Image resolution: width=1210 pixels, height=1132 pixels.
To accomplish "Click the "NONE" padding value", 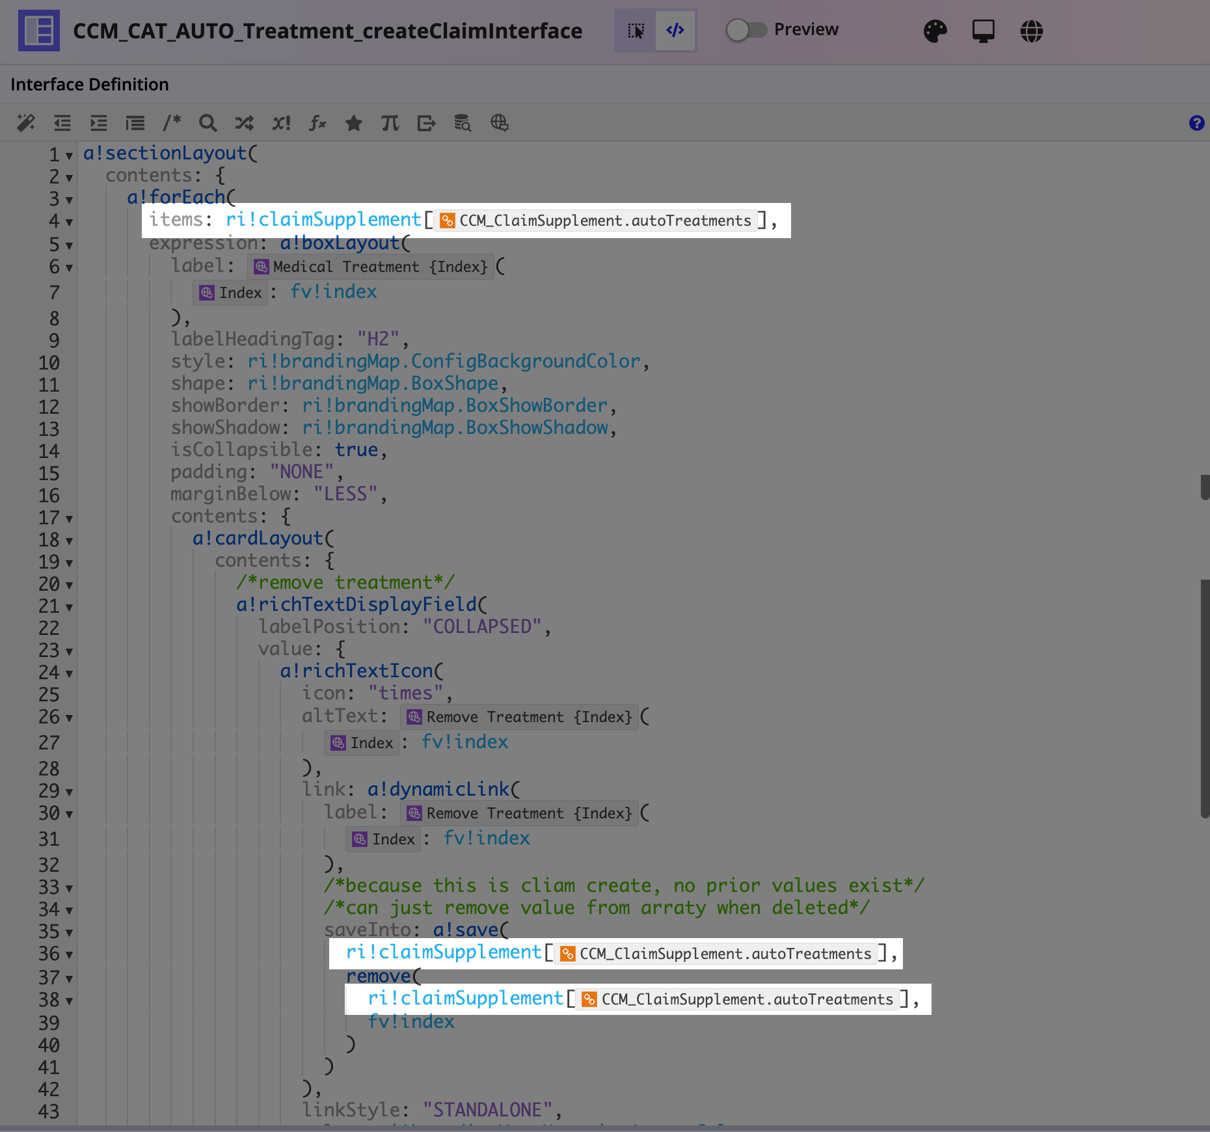I will [x=302, y=472].
